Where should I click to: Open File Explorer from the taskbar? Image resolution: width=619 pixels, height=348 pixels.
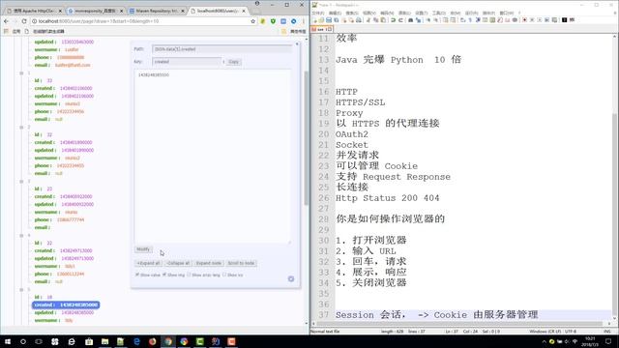click(105, 341)
